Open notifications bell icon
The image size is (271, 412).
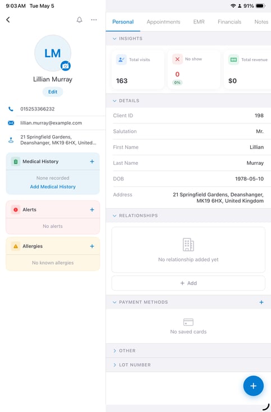80,20
